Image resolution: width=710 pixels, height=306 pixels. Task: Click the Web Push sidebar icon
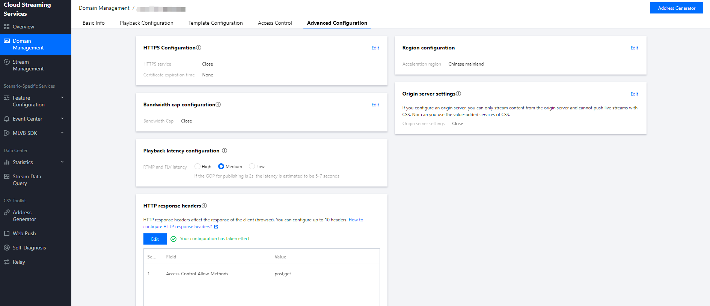click(7, 233)
